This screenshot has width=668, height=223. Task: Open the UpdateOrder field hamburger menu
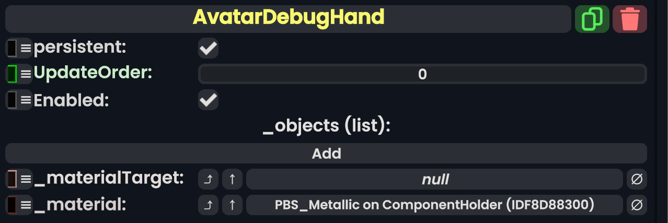tap(26, 74)
